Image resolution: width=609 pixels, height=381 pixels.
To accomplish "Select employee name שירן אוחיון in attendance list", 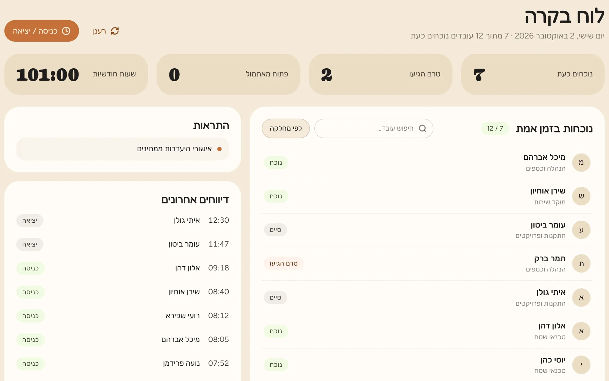I will pos(548,191).
